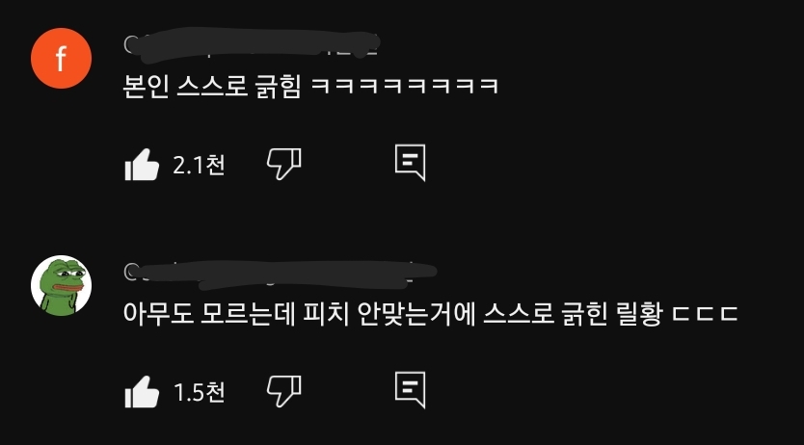
Task: Select the comment text 본인 스스로 긁힘
Action: point(212,87)
